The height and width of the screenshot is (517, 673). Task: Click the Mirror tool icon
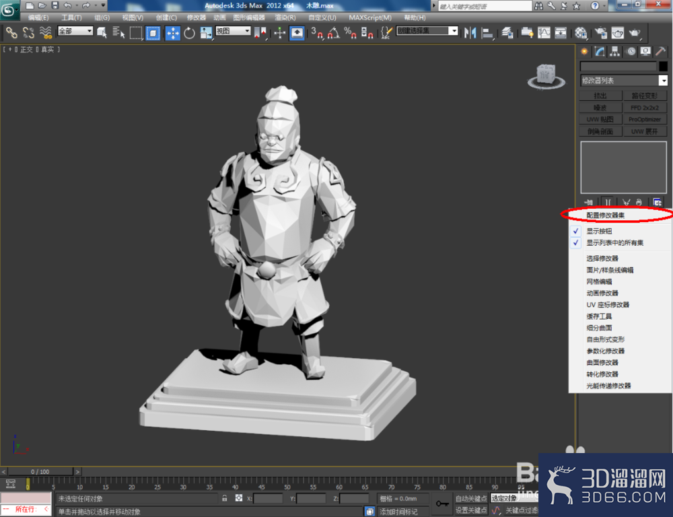click(470, 32)
